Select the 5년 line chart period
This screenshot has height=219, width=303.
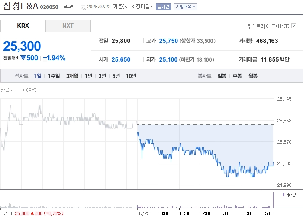pyautogui.click(x=116, y=76)
